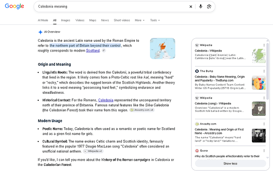
Task: Click Wikipedia favicon on first source card
Action: [x=197, y=45]
